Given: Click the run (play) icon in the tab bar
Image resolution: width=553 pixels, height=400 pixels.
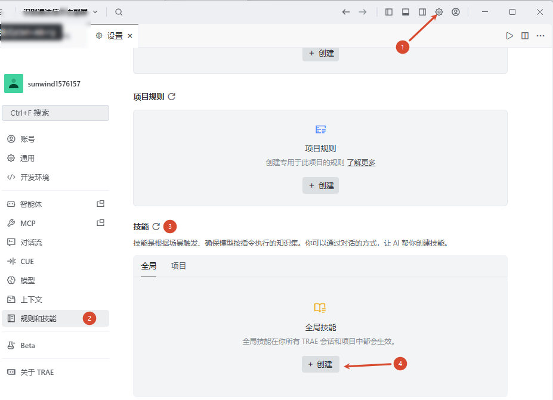Looking at the screenshot, I should pyautogui.click(x=509, y=36).
